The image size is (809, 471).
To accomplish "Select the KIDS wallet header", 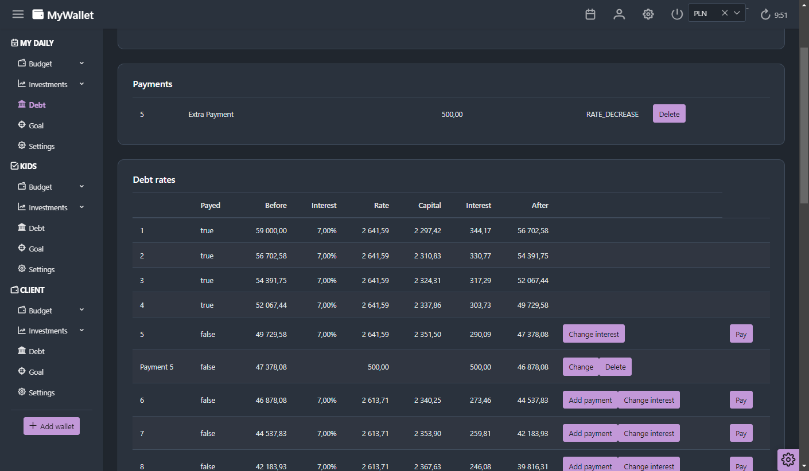I will [x=24, y=166].
